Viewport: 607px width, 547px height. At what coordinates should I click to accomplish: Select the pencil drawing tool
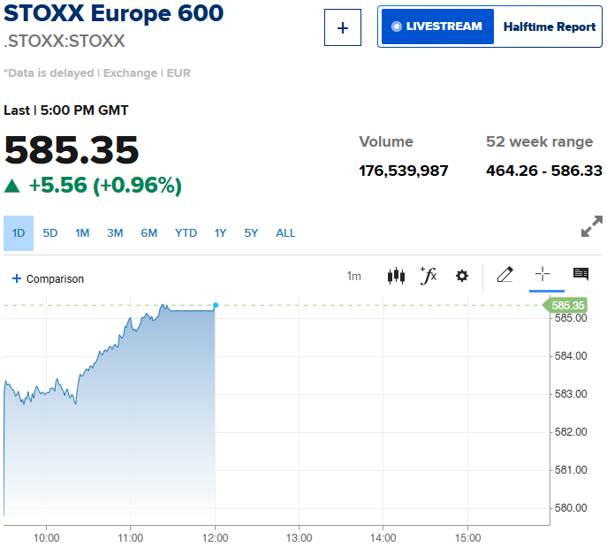[x=505, y=275]
